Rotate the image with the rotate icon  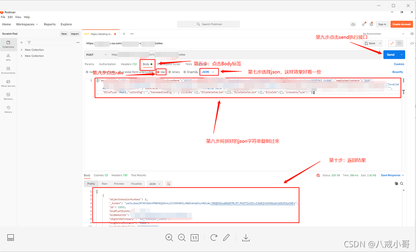point(214,237)
